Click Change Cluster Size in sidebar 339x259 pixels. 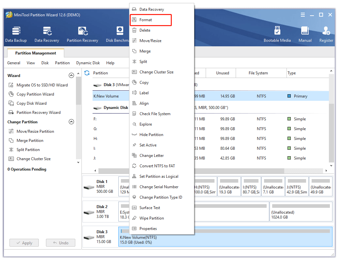pyautogui.click(x=30, y=159)
